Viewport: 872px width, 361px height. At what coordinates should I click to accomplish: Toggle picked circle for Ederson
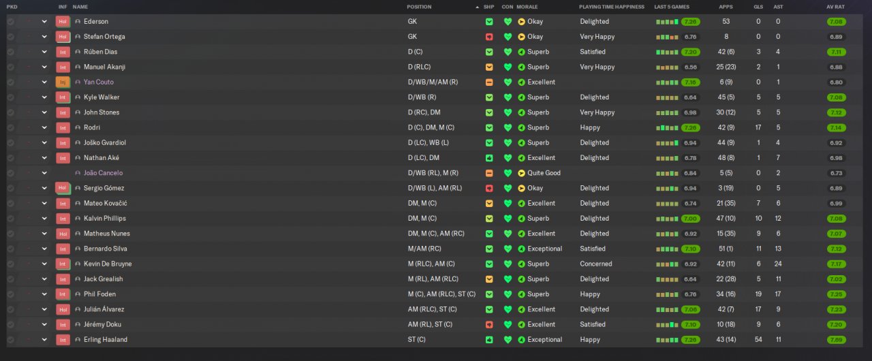click(10, 22)
